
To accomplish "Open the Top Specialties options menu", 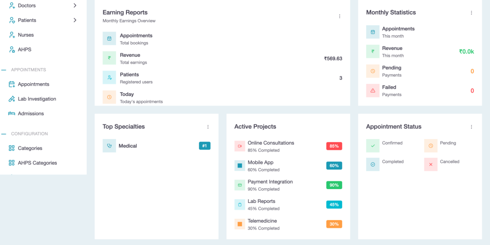I will [208, 127].
